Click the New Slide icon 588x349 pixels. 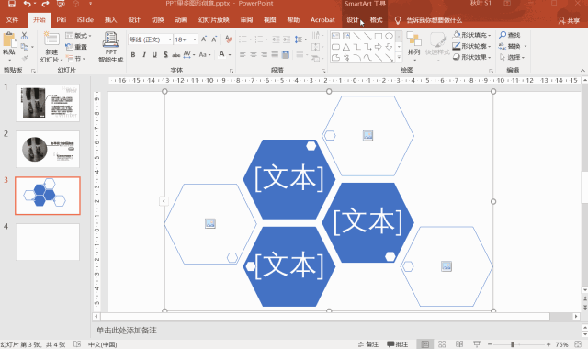pos(51,39)
